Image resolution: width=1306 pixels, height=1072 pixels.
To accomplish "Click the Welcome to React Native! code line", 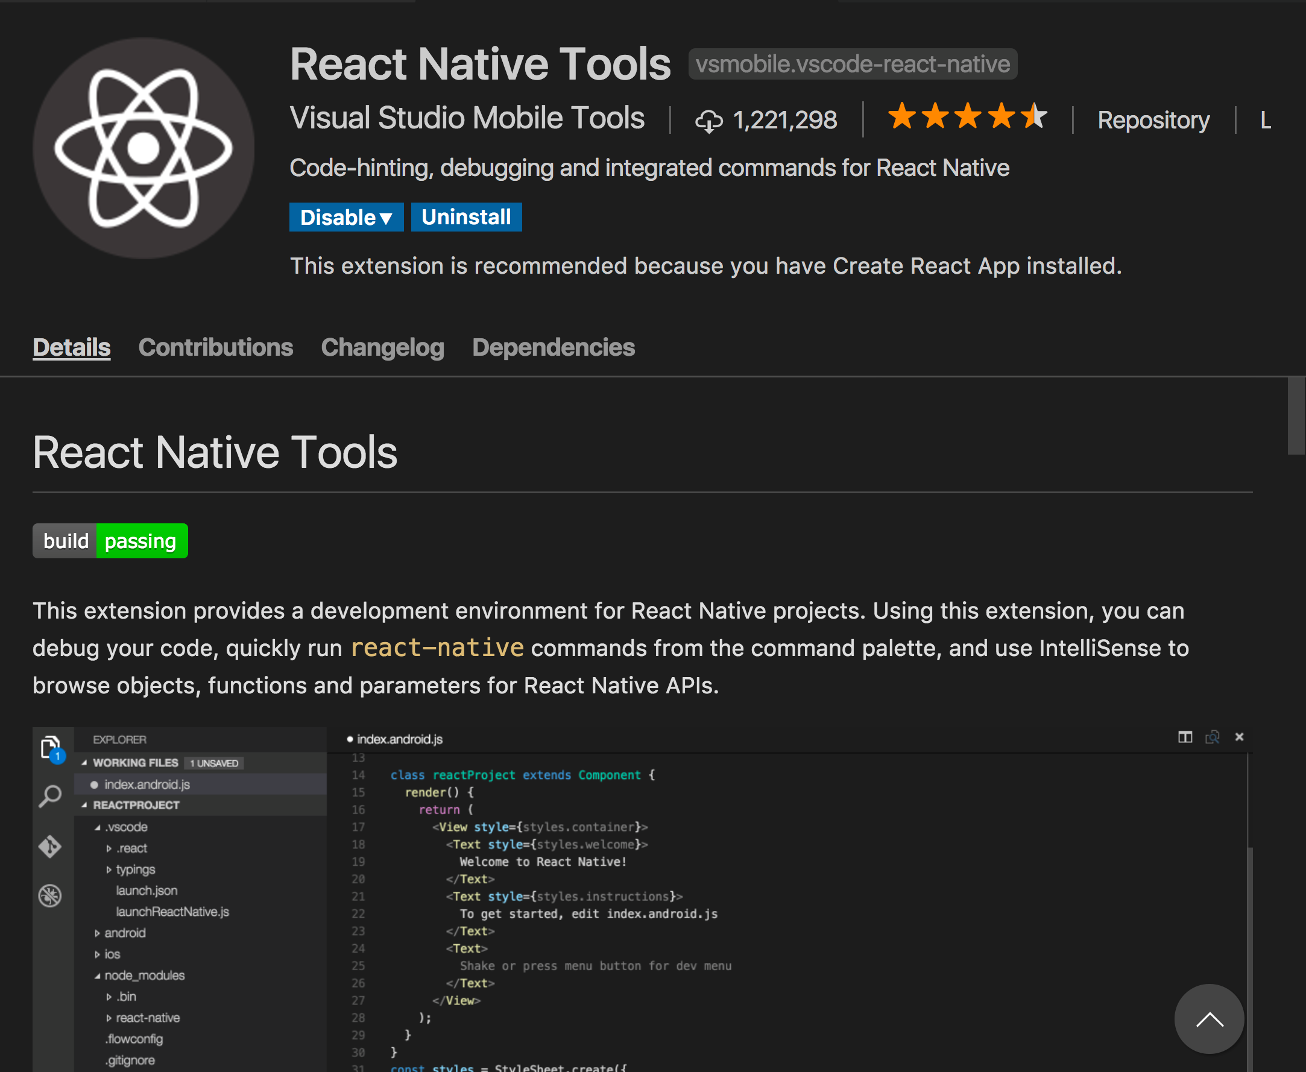I will pos(543,862).
